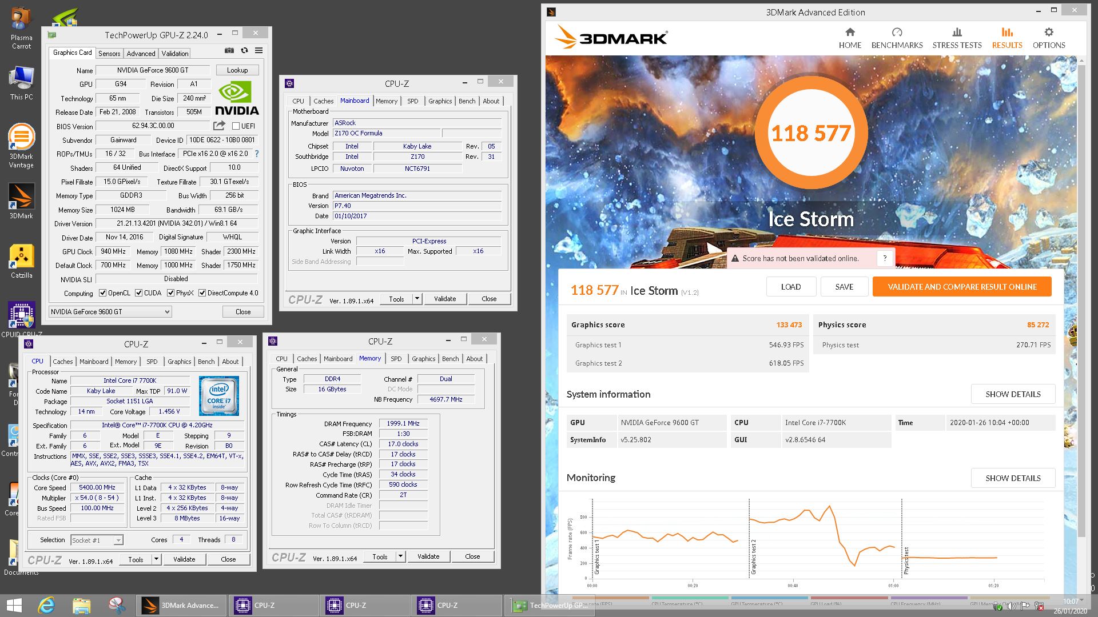Click the DRAM Frequency value 1999.1 MHz
This screenshot has width=1098, height=617.
click(x=403, y=424)
